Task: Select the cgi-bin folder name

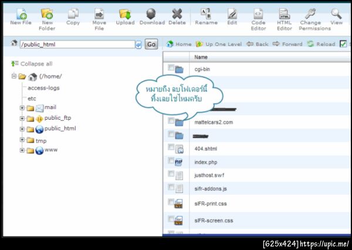Action: [202, 69]
